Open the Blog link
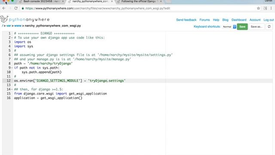 225,20
